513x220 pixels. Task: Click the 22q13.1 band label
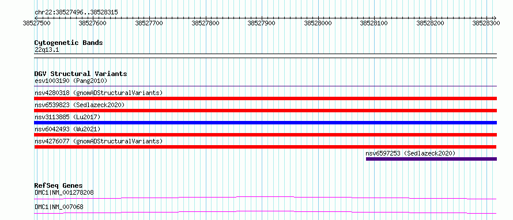point(47,50)
